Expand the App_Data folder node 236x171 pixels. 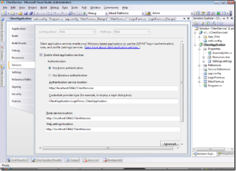(x=199, y=37)
